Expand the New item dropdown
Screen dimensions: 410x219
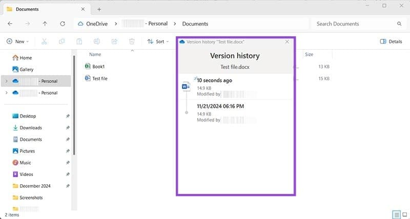pyautogui.click(x=18, y=41)
